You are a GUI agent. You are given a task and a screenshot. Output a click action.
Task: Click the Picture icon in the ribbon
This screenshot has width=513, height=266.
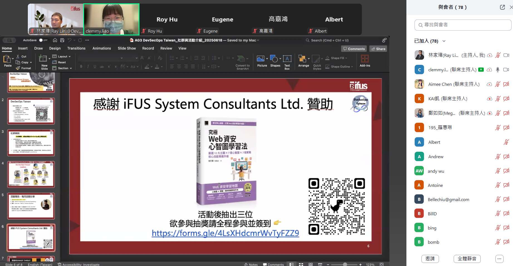[261, 59]
